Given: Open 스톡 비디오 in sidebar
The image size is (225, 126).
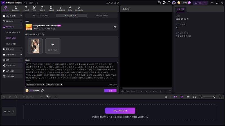Looking at the screenshot, I should pyautogui.click(x=12, y=66).
